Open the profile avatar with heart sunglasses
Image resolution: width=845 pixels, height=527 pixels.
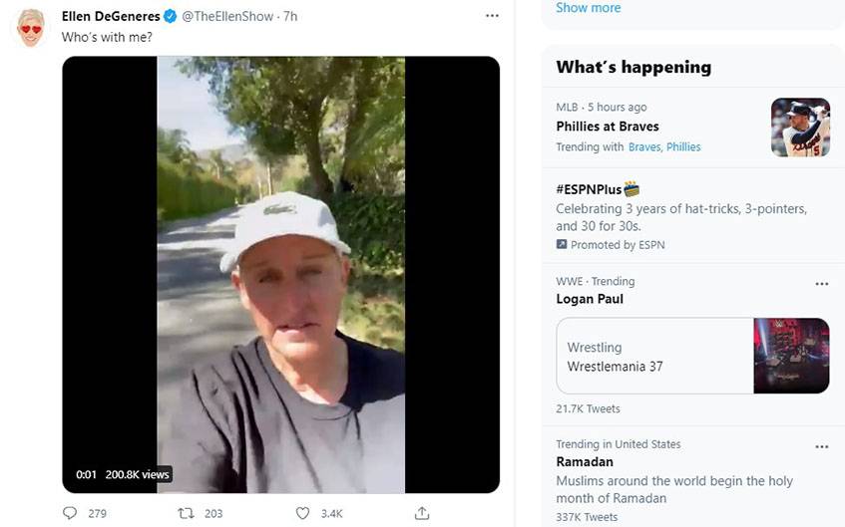[32, 27]
